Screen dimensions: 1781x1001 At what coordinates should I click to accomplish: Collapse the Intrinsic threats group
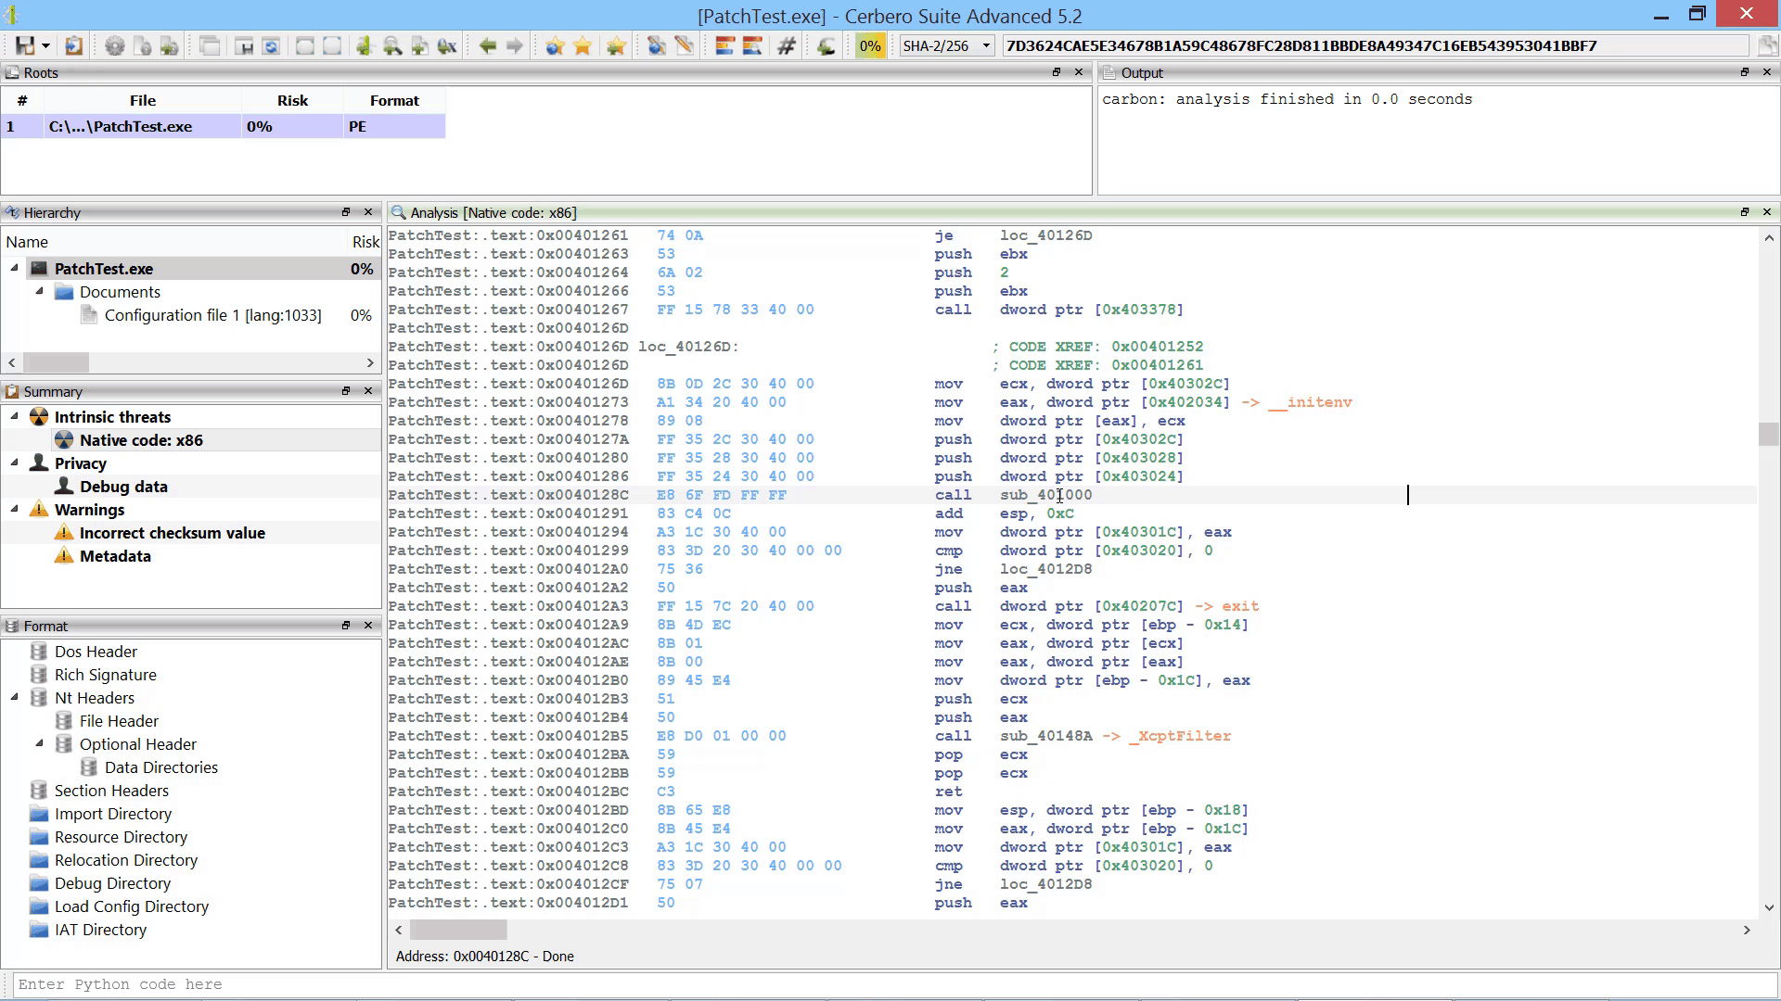click(x=15, y=416)
